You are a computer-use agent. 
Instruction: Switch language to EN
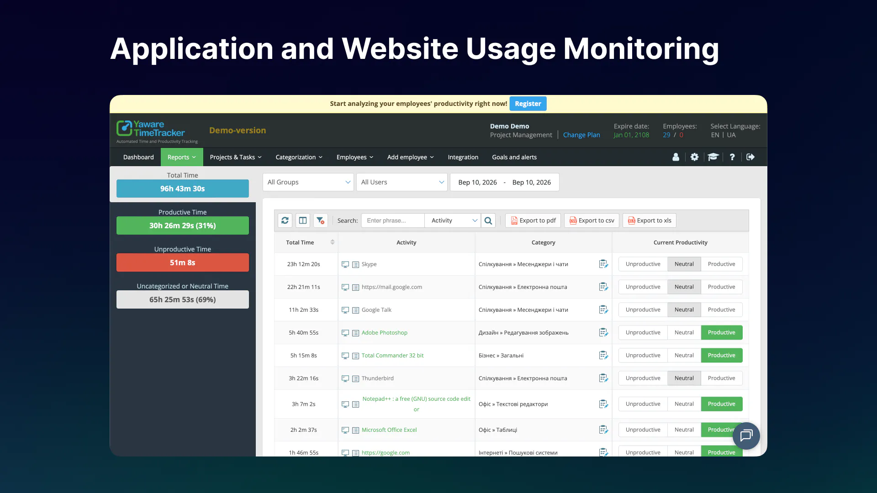pos(715,135)
